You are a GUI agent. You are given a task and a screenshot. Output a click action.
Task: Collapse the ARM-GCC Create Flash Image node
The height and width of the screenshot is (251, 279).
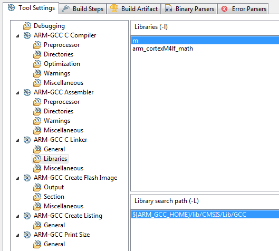[17, 178]
